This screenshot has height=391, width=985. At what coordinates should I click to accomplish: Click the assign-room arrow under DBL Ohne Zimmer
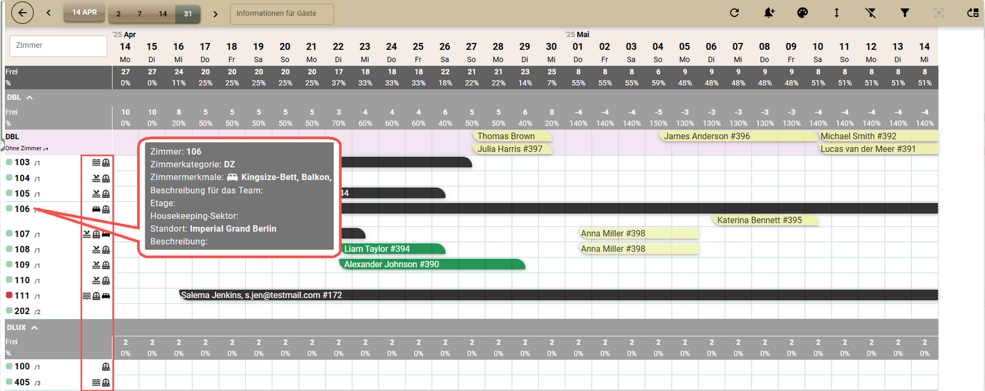pos(46,149)
